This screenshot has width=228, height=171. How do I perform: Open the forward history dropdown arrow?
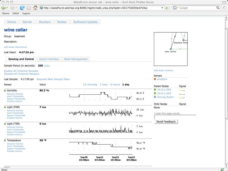(16, 8)
